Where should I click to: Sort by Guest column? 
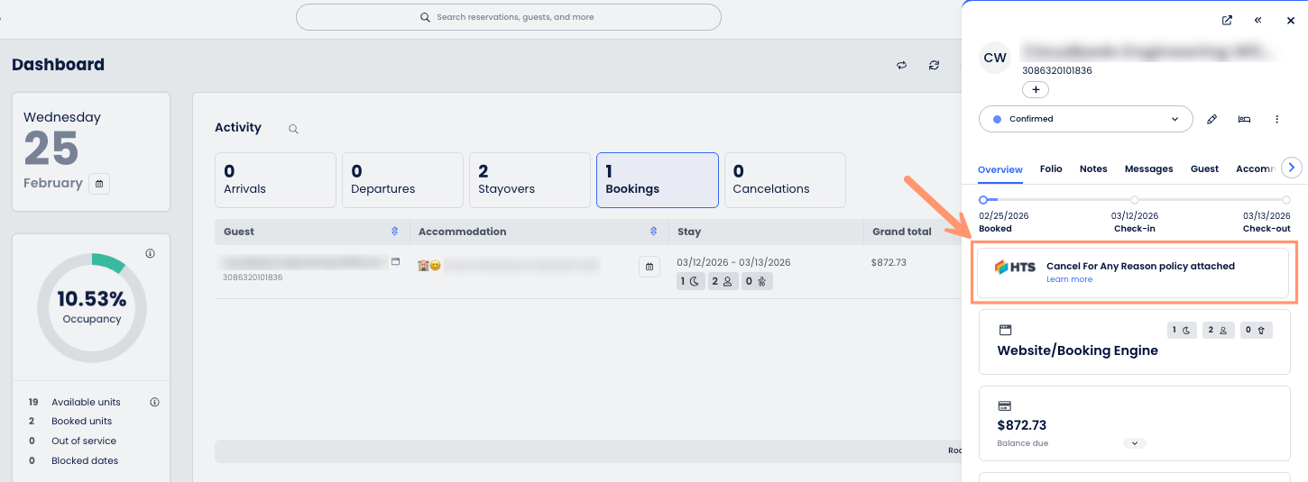coord(394,232)
